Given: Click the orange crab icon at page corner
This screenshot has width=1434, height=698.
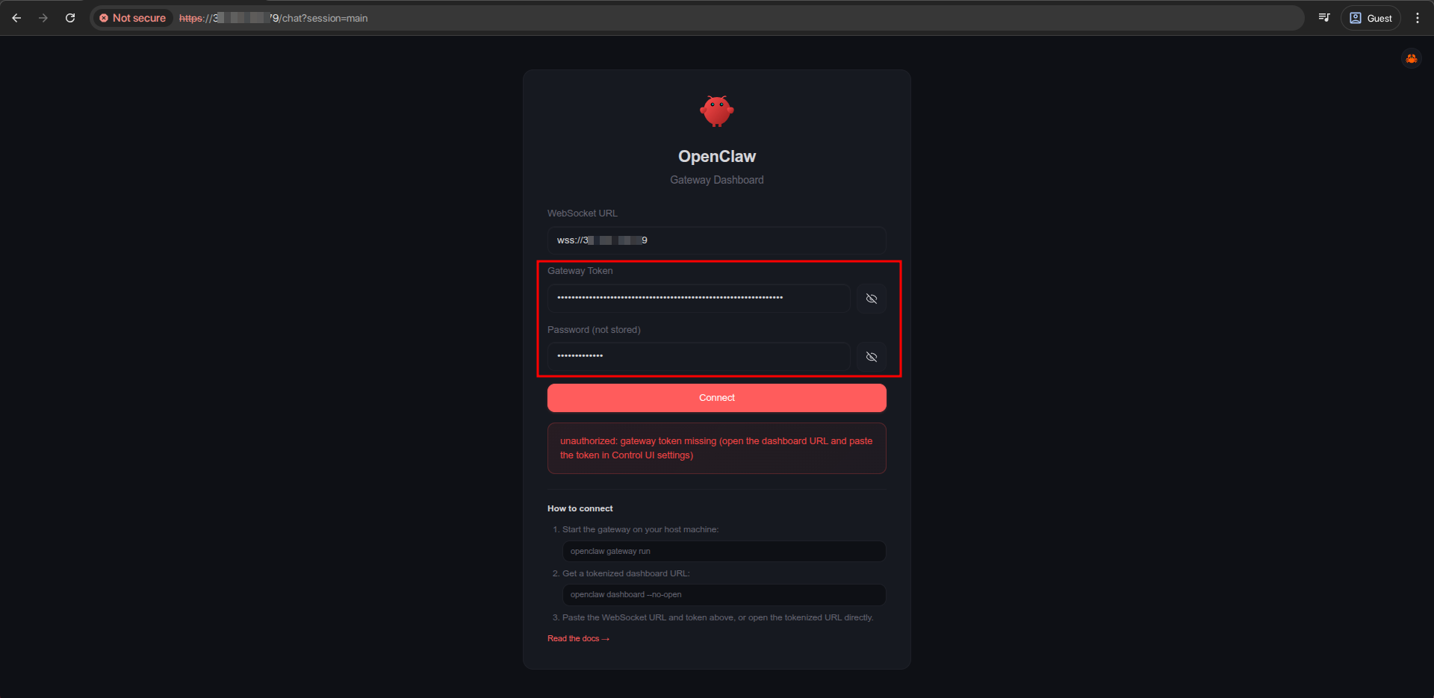Looking at the screenshot, I should coord(1411,58).
